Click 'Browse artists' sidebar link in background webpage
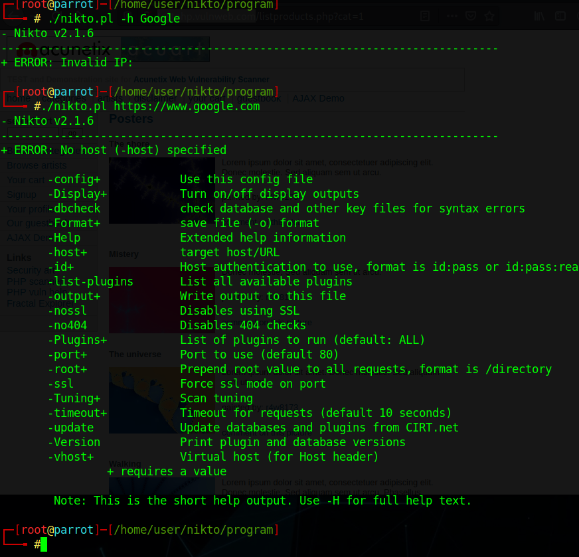Screen dimensions: 579x557 [x=37, y=165]
